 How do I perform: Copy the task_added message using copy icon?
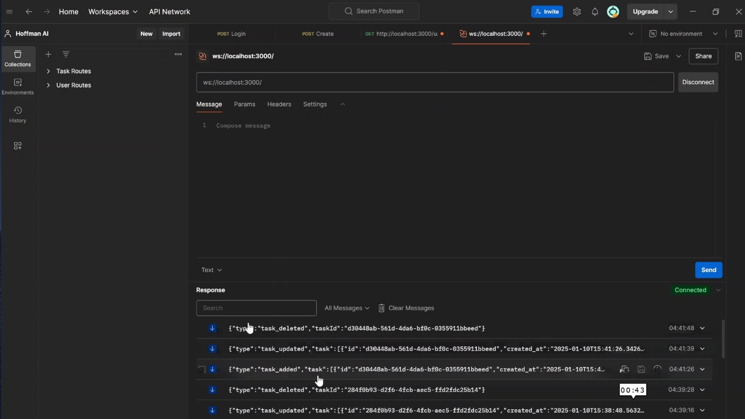point(625,369)
